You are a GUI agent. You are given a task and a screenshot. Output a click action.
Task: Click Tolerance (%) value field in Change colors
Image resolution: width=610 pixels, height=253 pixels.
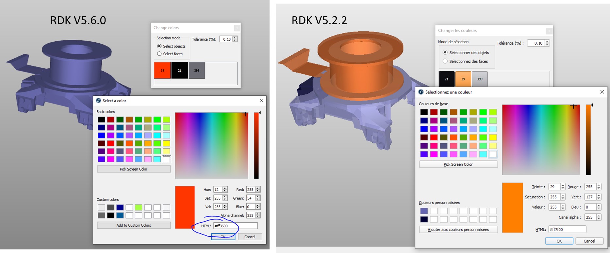[x=226, y=39]
